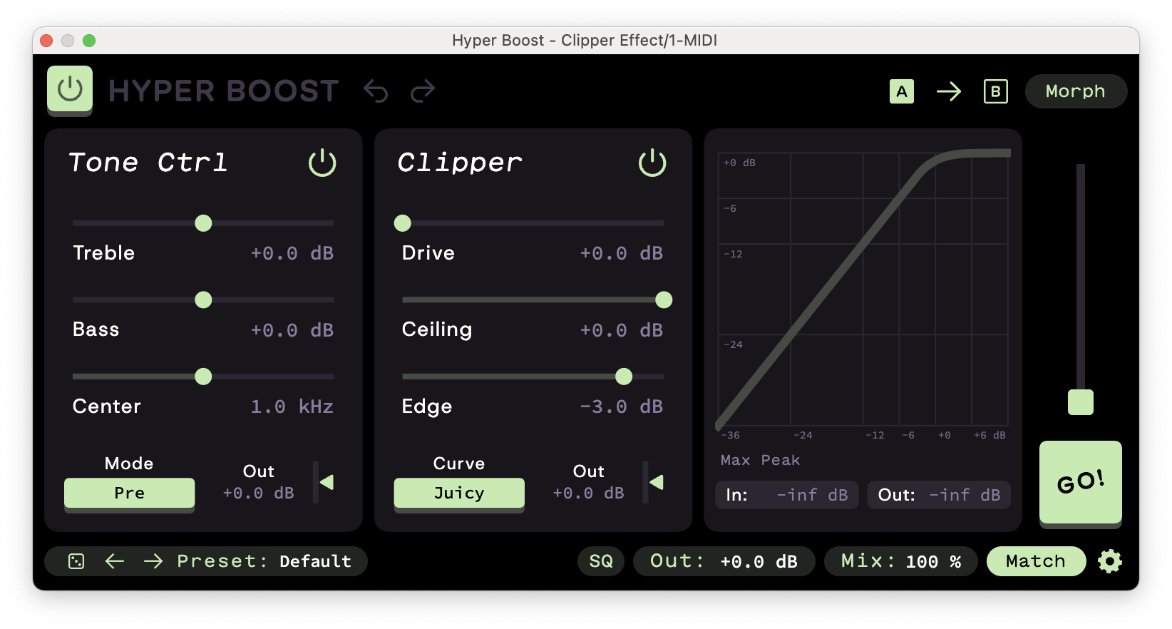Open the Preset Default menu
This screenshot has height=629, width=1172.
point(264,561)
